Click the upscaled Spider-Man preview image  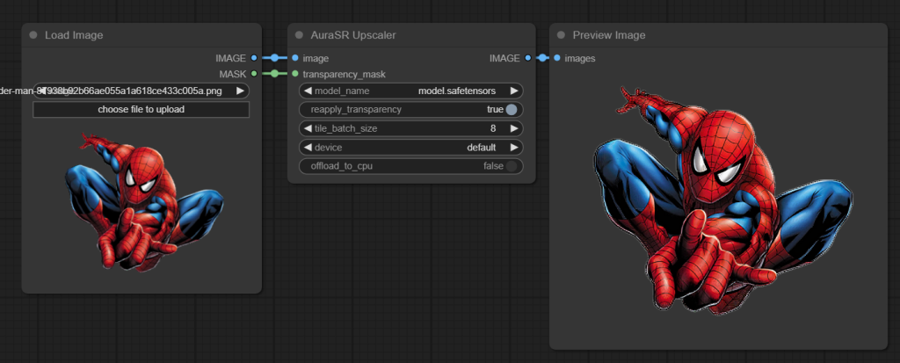[x=722, y=200]
